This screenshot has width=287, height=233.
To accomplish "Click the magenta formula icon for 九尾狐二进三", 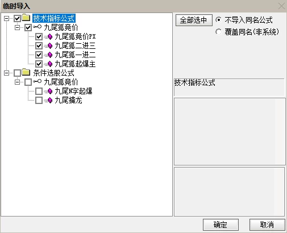I will tap(49, 45).
